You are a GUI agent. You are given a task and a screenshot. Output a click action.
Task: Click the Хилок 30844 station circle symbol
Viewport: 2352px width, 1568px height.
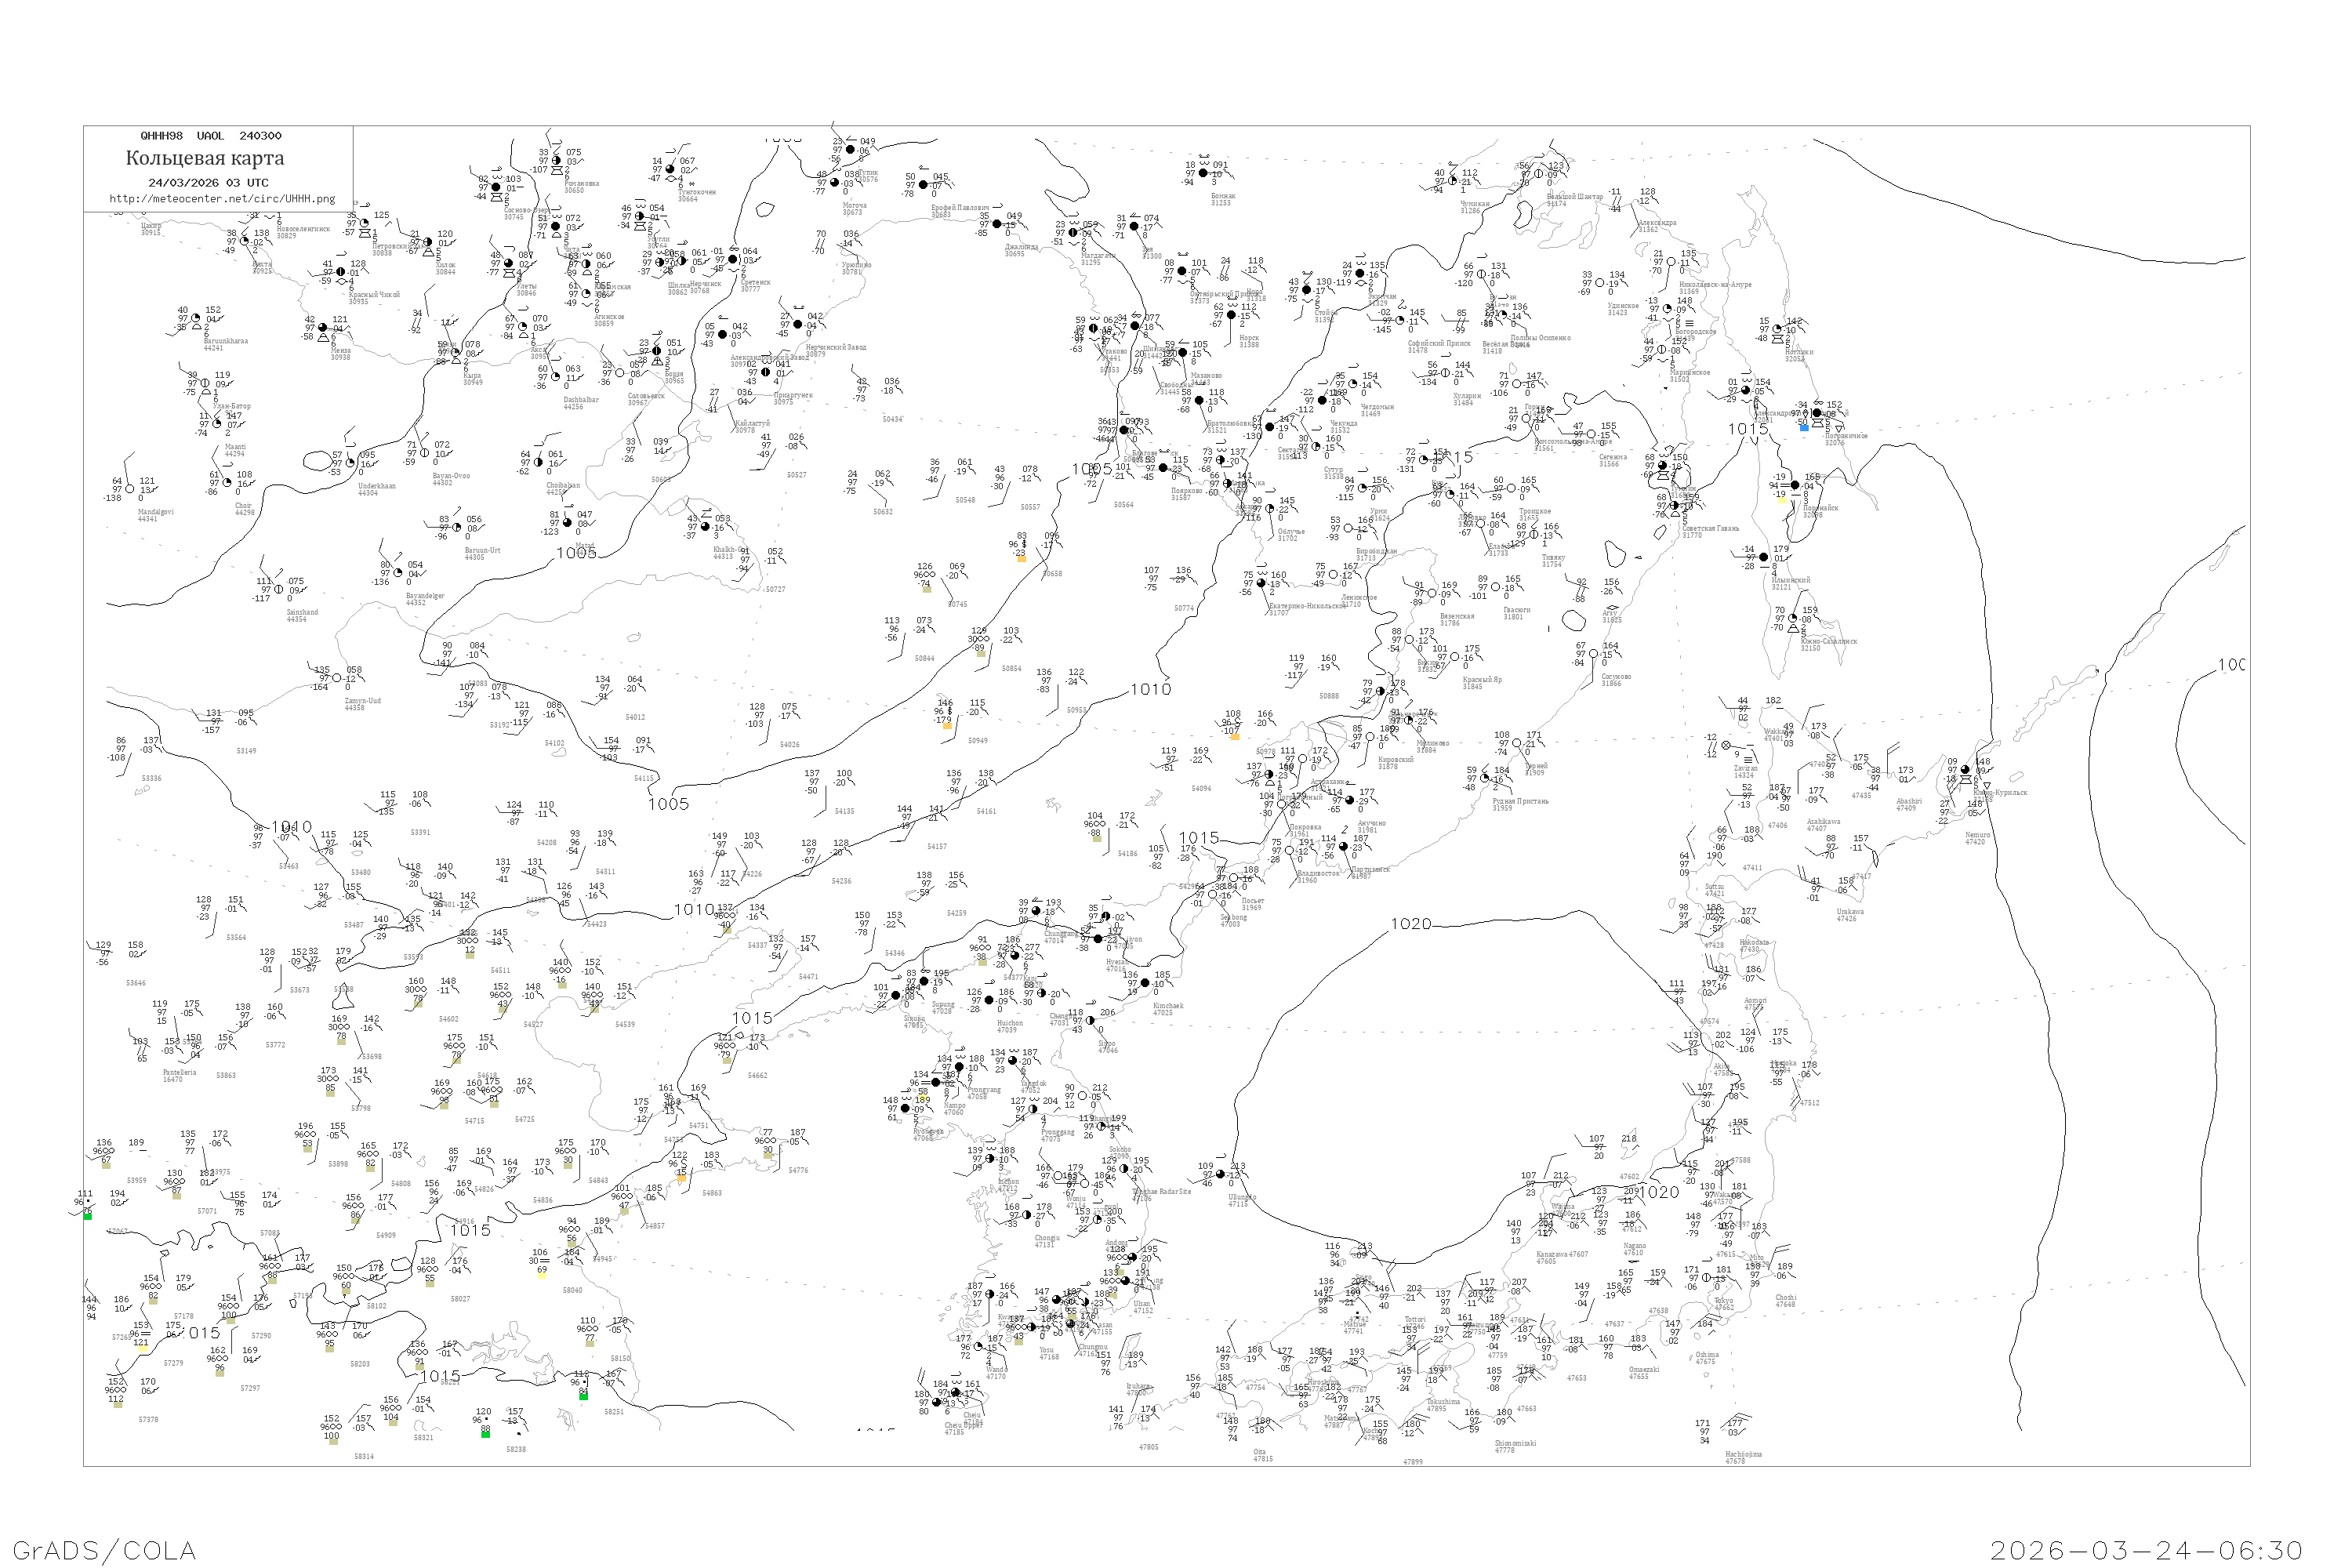[x=429, y=243]
